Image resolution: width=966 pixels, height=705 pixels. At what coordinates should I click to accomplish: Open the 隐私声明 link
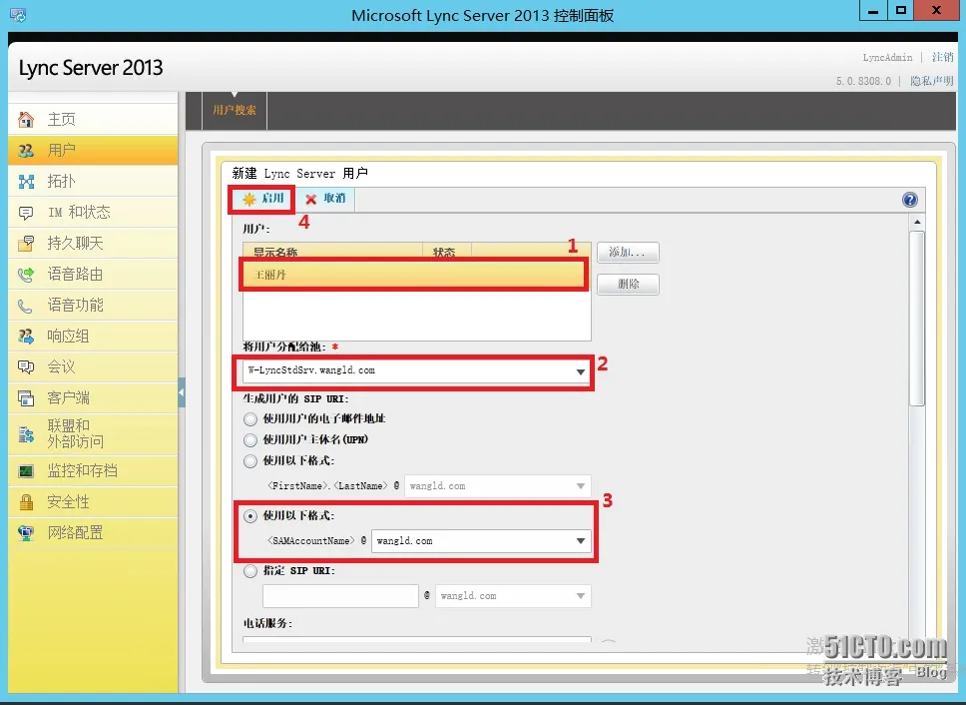(x=931, y=81)
